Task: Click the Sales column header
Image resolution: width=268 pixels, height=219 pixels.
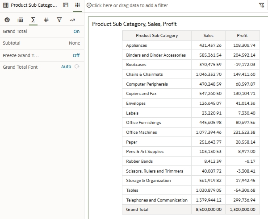Action: click(x=208, y=36)
